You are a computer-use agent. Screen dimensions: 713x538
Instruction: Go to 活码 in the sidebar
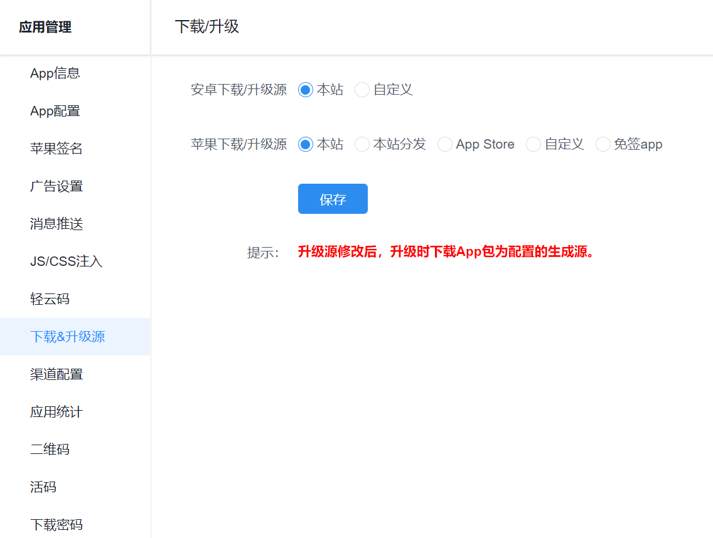point(43,487)
